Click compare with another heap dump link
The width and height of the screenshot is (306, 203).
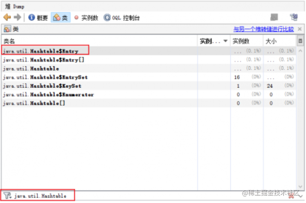coord(263,29)
